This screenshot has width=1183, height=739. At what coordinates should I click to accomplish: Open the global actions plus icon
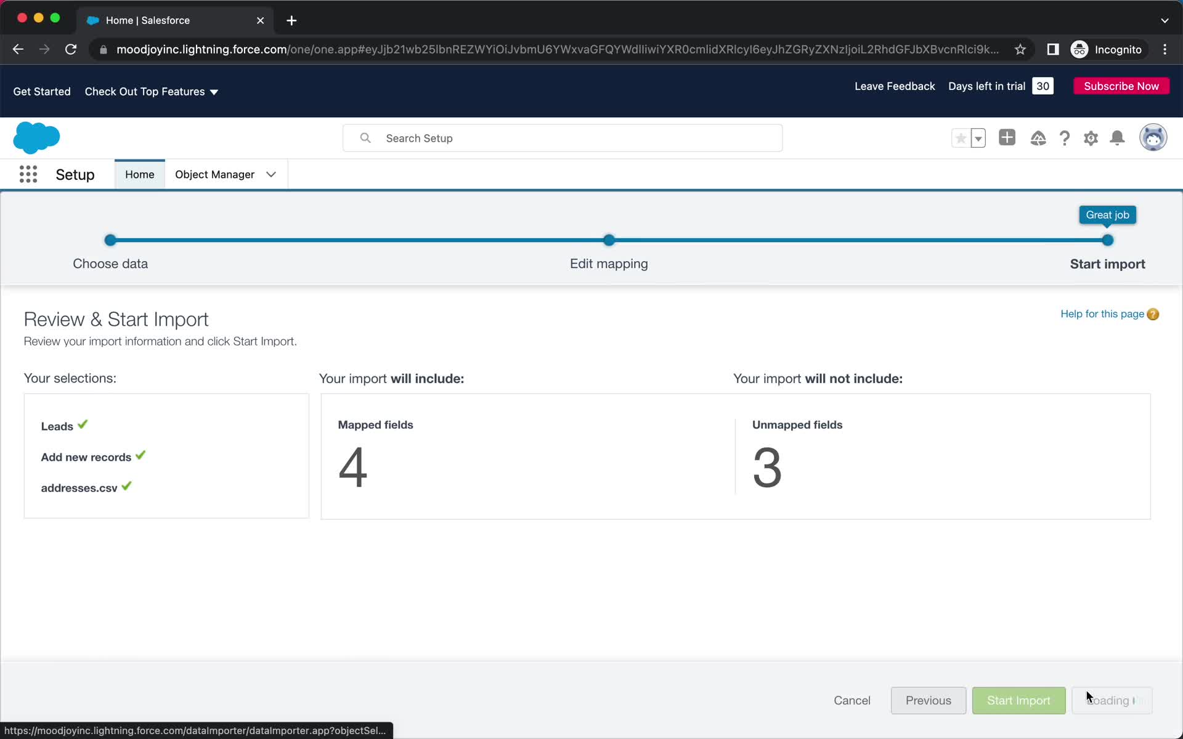1007,137
